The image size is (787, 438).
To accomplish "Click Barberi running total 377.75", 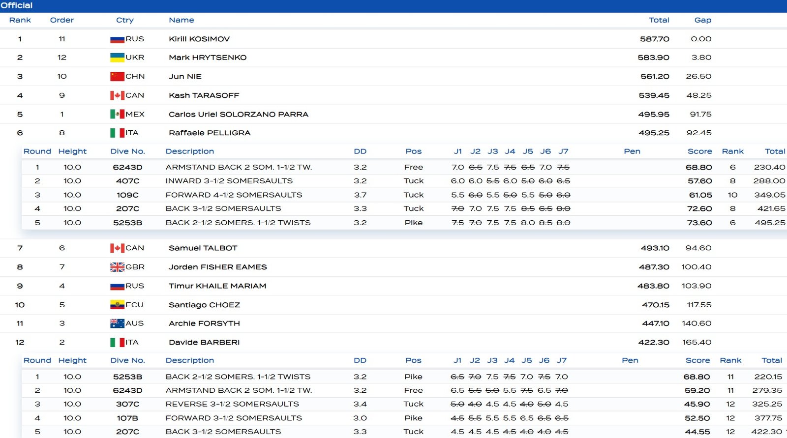I will pyautogui.click(x=768, y=418).
